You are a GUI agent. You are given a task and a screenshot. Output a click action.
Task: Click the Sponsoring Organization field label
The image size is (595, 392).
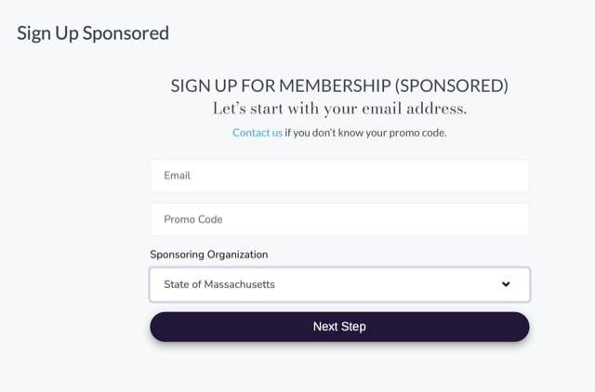pyautogui.click(x=209, y=255)
